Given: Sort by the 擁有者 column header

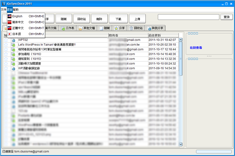Looking at the screenshot, I should [128, 35].
